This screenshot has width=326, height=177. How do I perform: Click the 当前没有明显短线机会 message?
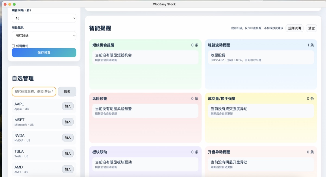coord(113,55)
